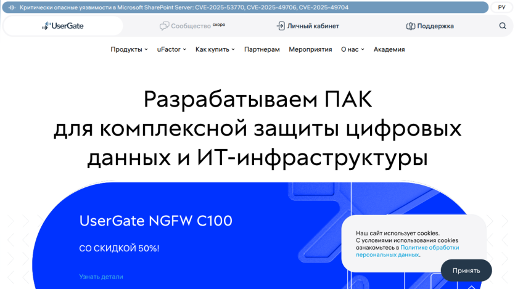Open the Партнерам menu item
The height and width of the screenshot is (289, 515).
point(262,49)
